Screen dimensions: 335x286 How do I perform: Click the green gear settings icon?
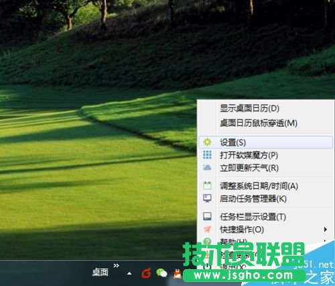coord(207,142)
